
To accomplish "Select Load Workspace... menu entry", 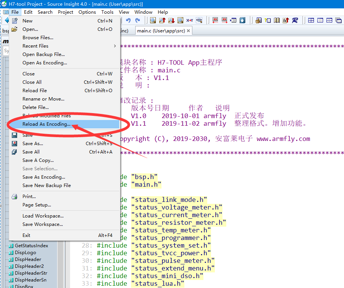I will click(x=65, y=216).
